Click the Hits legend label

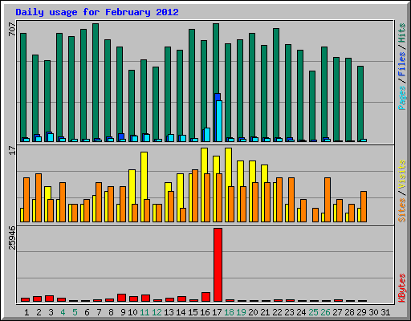401,33
